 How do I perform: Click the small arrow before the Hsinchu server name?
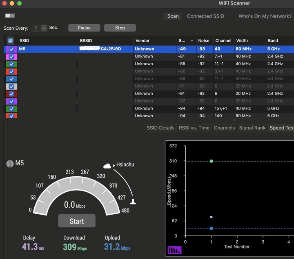pyautogui.click(x=114, y=166)
